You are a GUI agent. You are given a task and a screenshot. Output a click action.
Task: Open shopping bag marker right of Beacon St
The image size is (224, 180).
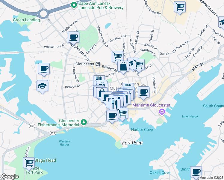pyautogui.click(x=102, y=93)
